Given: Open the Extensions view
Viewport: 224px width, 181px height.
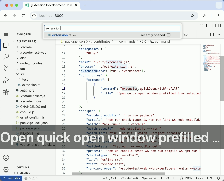Looking at the screenshot, I should (x=6, y=92).
